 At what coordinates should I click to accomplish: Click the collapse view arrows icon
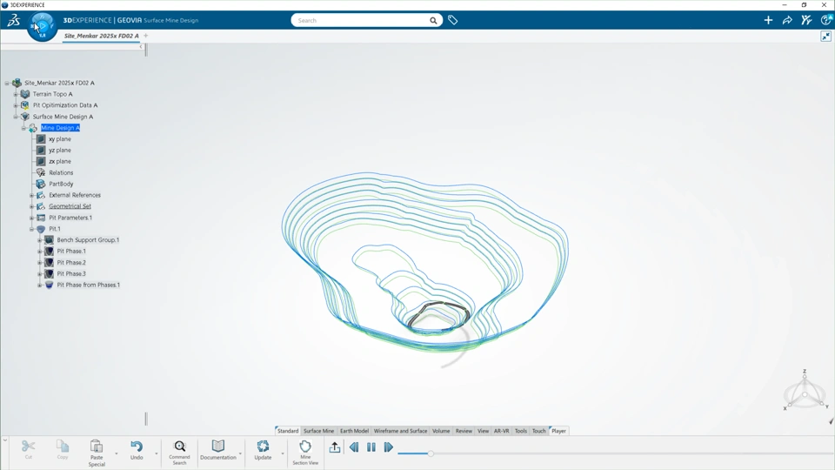[825, 37]
